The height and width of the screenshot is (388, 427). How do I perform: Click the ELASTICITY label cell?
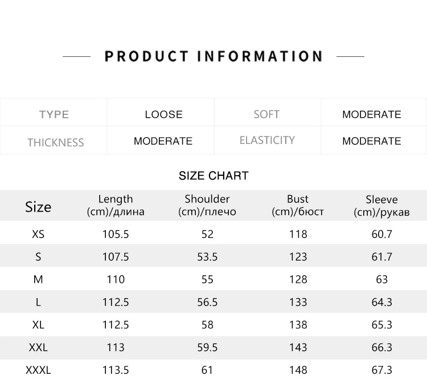(x=267, y=140)
